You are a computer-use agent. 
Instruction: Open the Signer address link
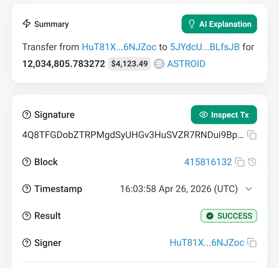(x=207, y=243)
